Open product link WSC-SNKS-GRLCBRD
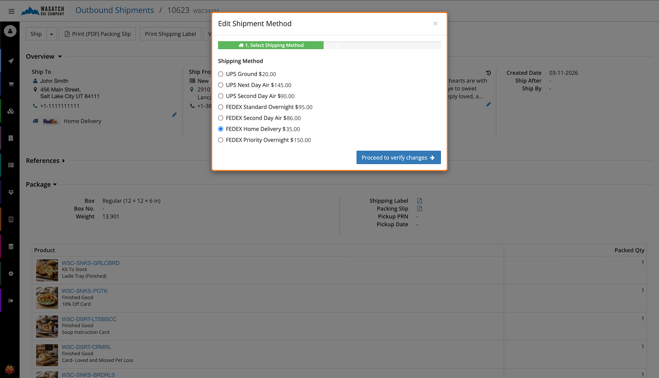Viewport: 659px width, 378px height. 91,263
